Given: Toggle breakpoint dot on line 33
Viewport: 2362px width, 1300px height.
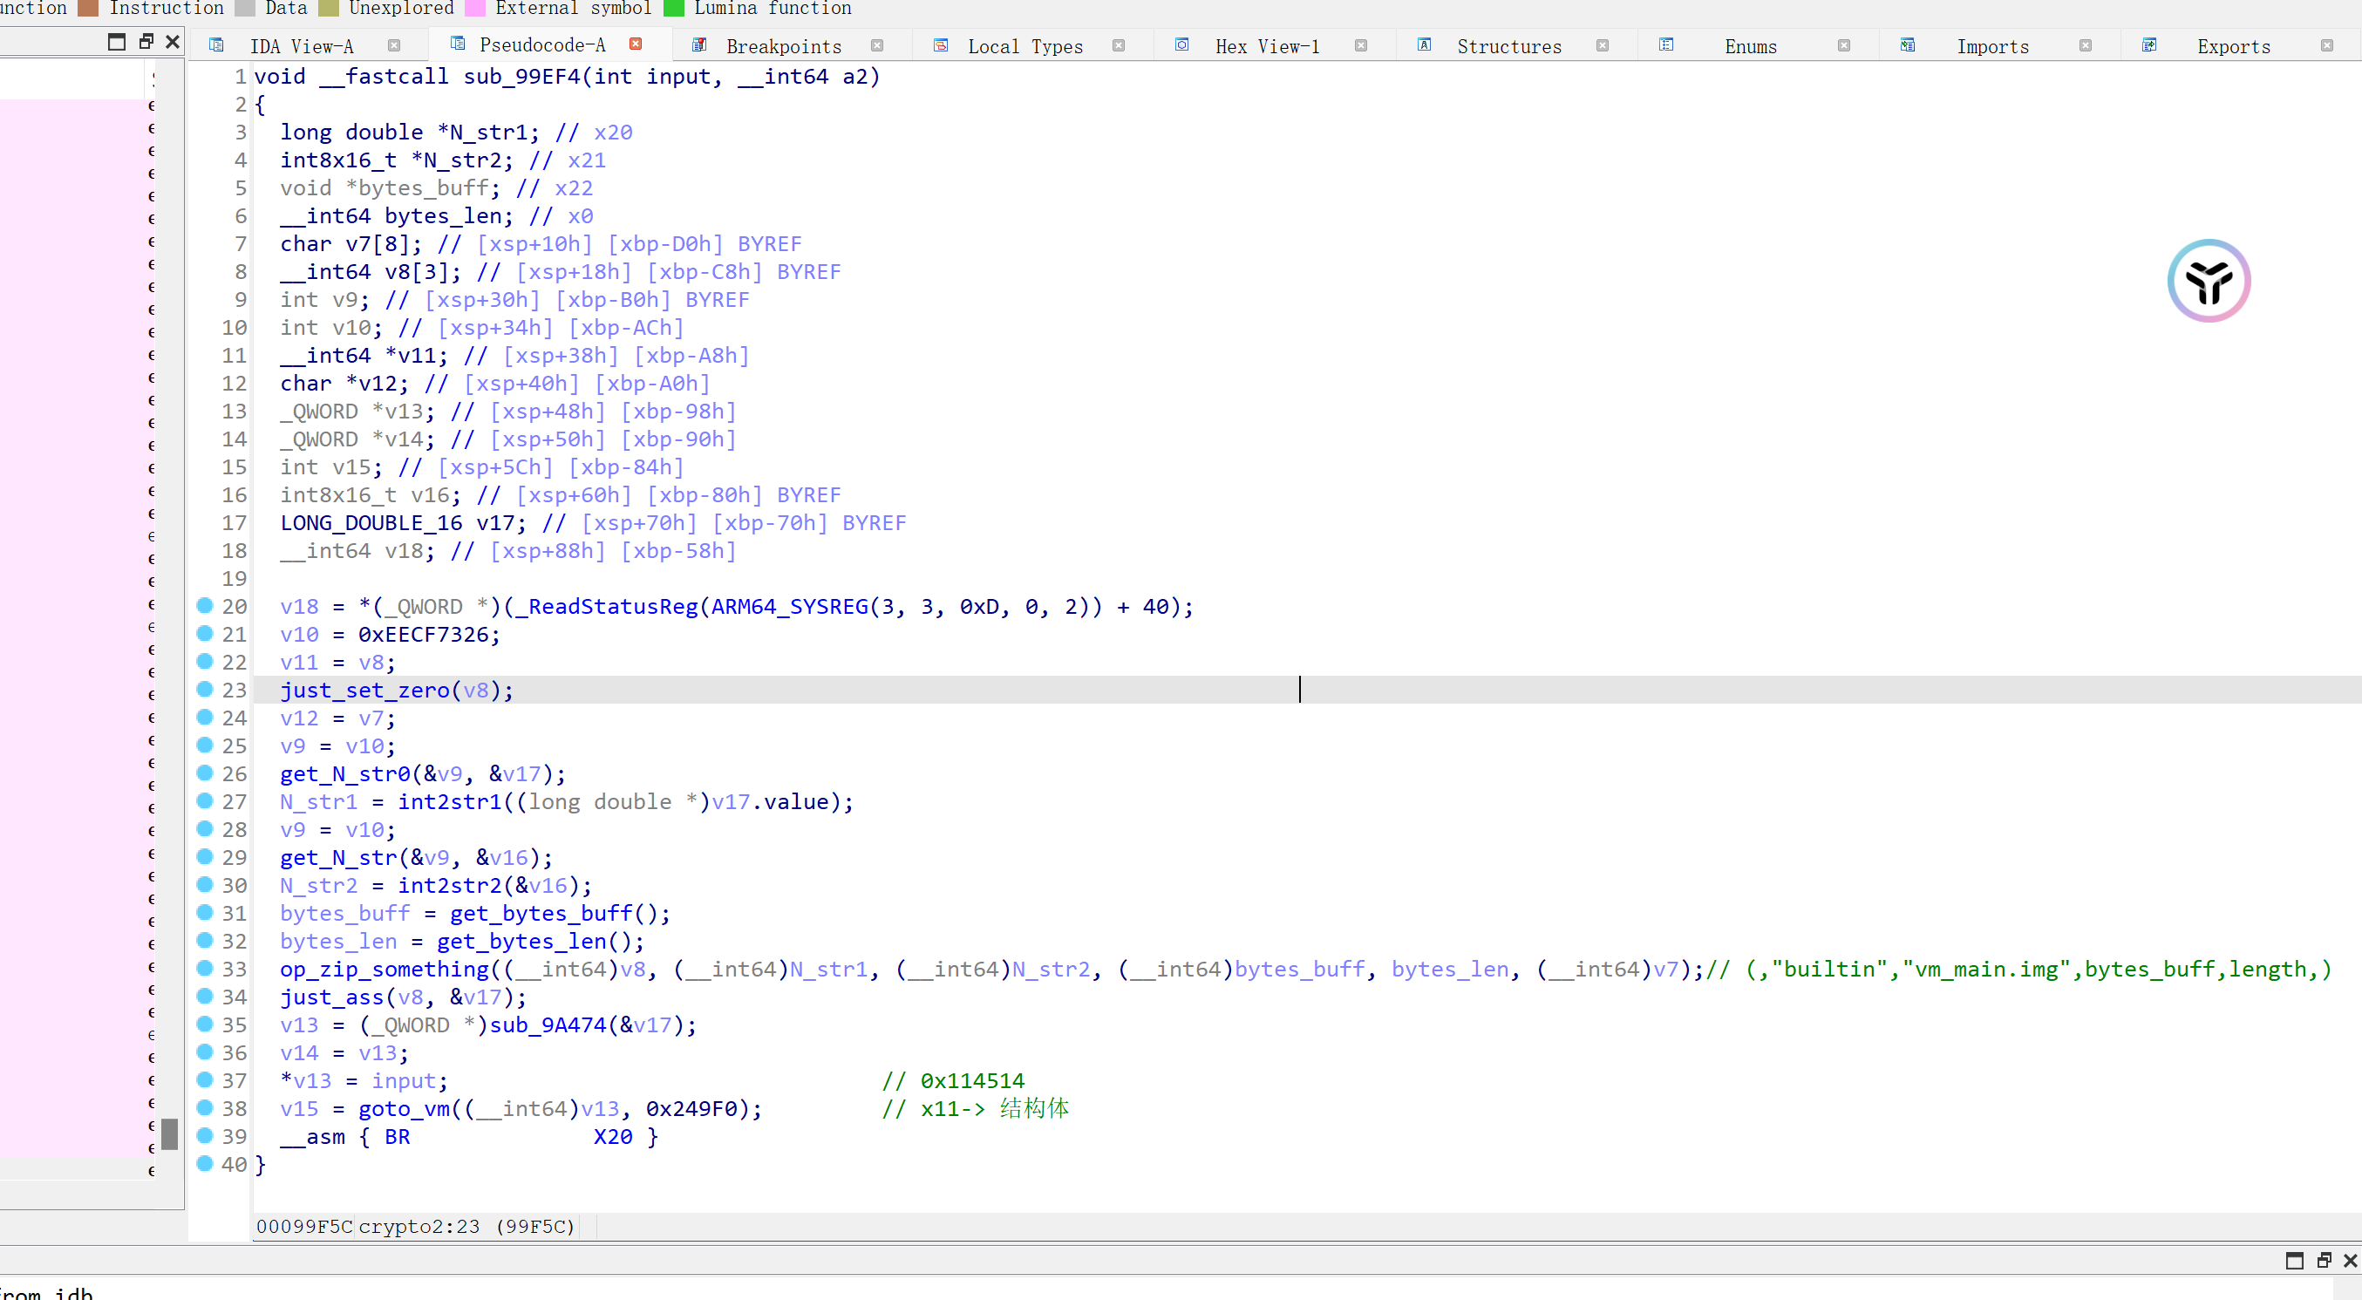Looking at the screenshot, I should pos(206,968).
